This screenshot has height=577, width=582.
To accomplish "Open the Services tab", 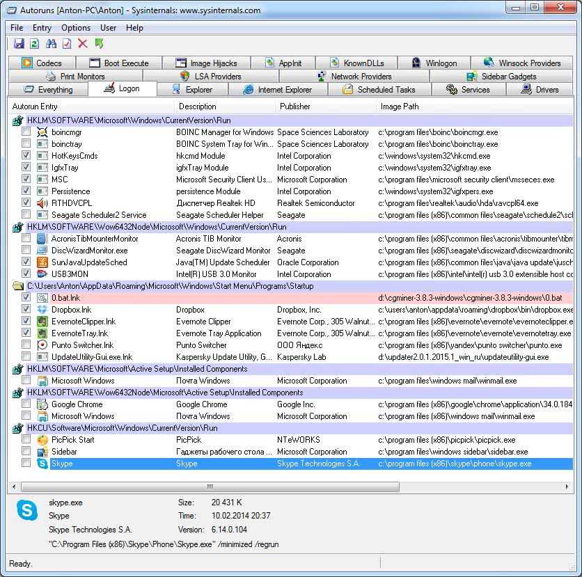I will pos(475,90).
